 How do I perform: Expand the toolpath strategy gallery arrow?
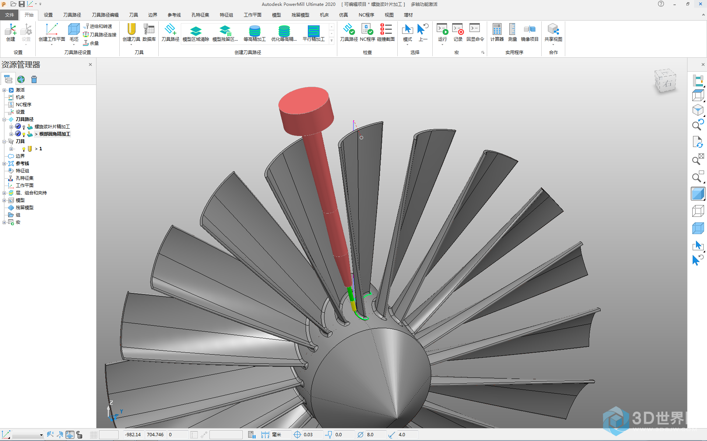point(331,40)
